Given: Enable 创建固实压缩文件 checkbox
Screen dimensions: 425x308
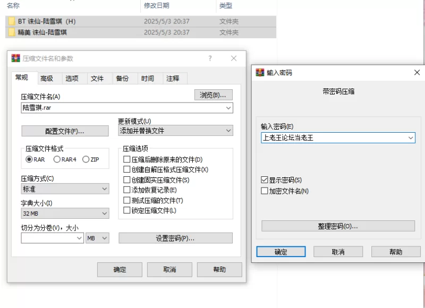Looking at the screenshot, I should [126, 179].
